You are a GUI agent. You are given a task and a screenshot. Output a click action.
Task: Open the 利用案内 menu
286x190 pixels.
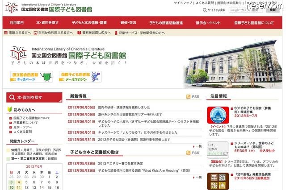(17, 23)
